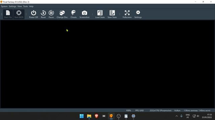Viewport: 215px width, 120px height.
Task: Click the 1.06ms average frame time status
Action: pyautogui.click(x=197, y=110)
